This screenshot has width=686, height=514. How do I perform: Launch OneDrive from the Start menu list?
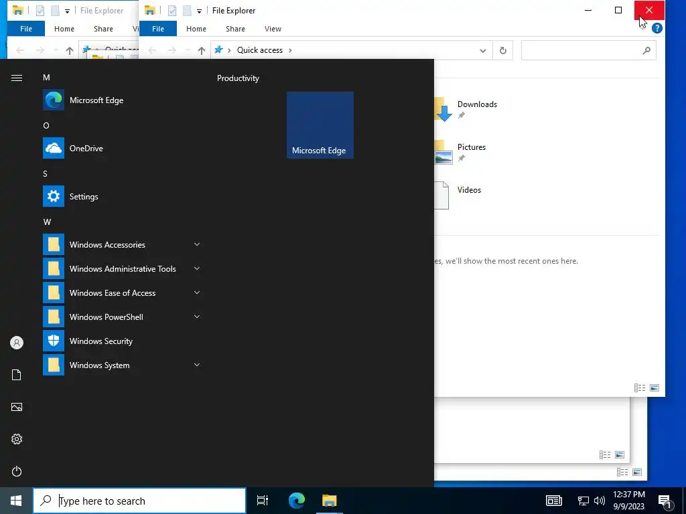[x=123, y=148]
